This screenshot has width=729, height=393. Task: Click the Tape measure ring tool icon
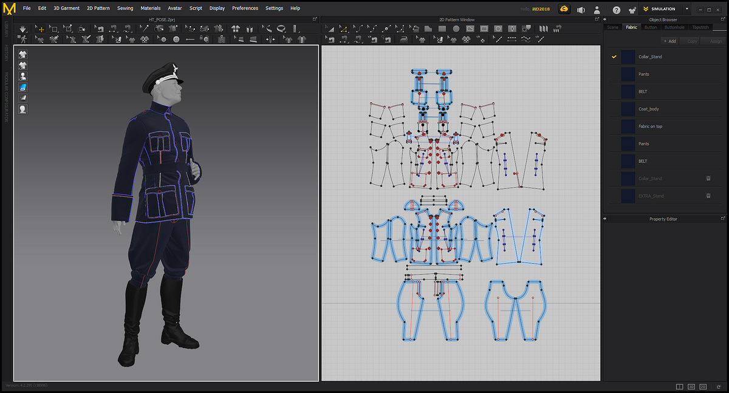281,29
